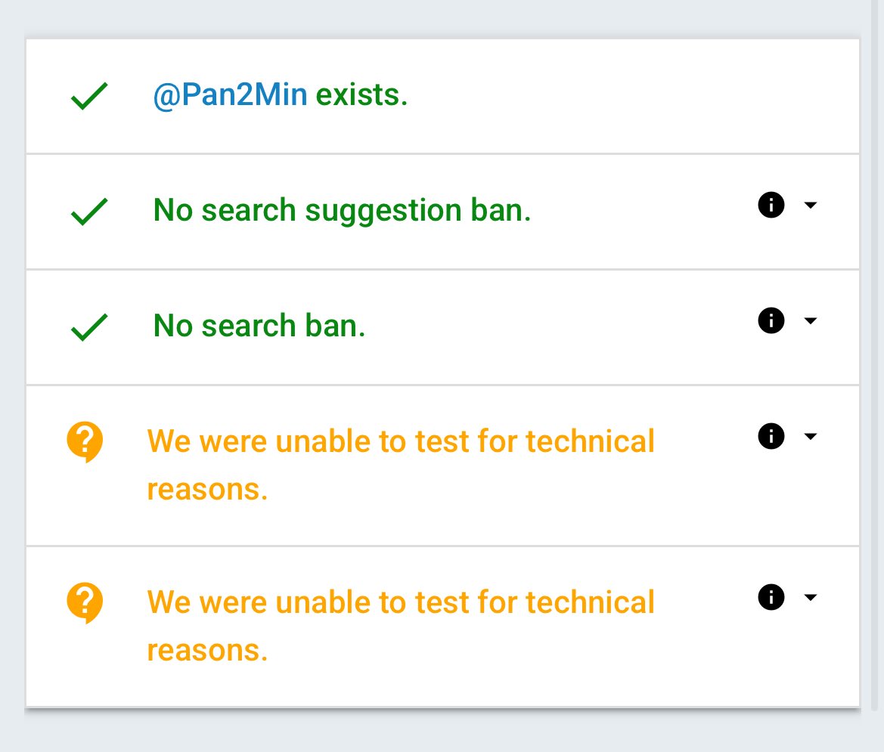Click the second orange question mark icon
Viewport: 884px width, 752px height.
[85, 602]
